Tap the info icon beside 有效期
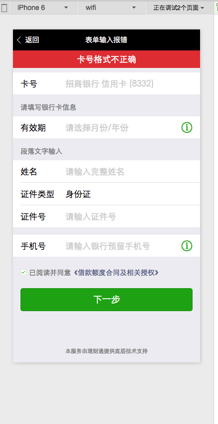Image resolution: width=218 pixels, height=424 pixels. tap(187, 127)
